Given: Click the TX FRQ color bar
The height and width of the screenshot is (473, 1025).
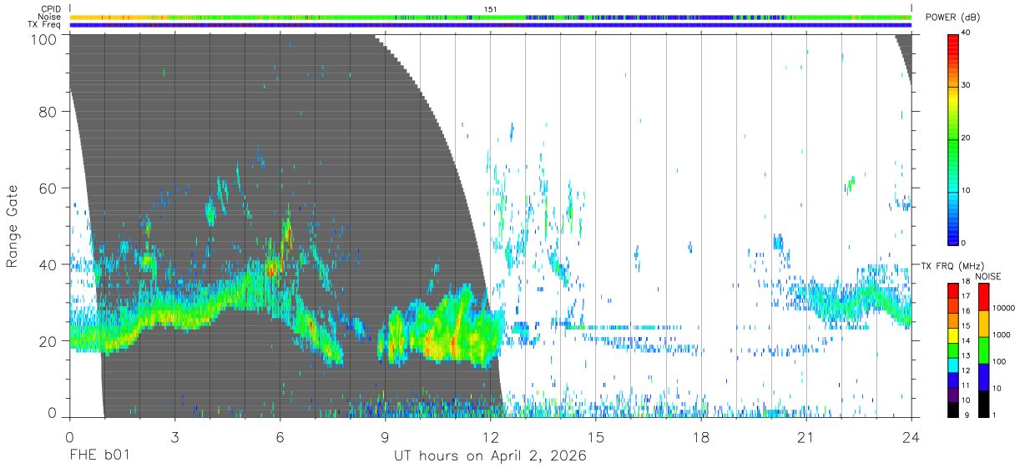Looking at the screenshot, I should click(953, 350).
